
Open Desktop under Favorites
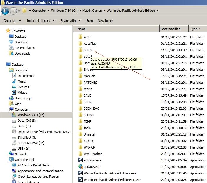(x=18, y=37)
